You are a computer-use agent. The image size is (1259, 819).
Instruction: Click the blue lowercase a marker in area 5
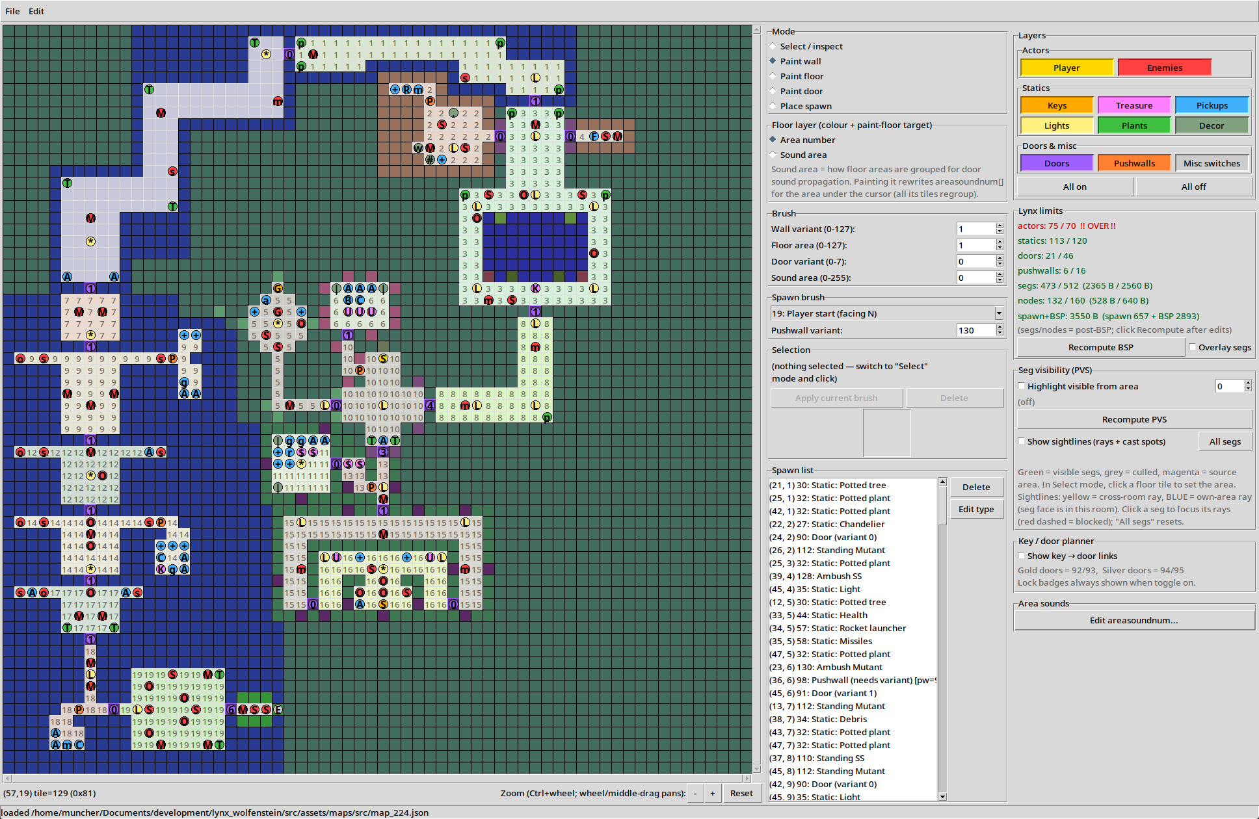coord(266,300)
